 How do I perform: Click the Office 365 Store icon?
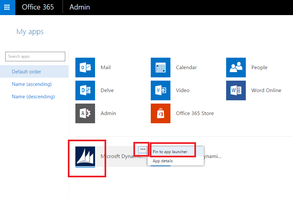161,113
